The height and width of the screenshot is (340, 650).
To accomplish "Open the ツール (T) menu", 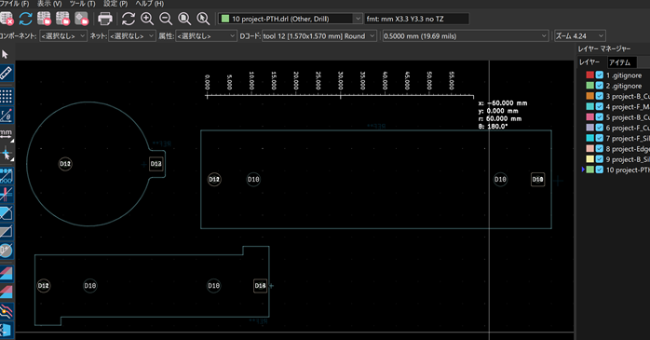I will [x=82, y=4].
